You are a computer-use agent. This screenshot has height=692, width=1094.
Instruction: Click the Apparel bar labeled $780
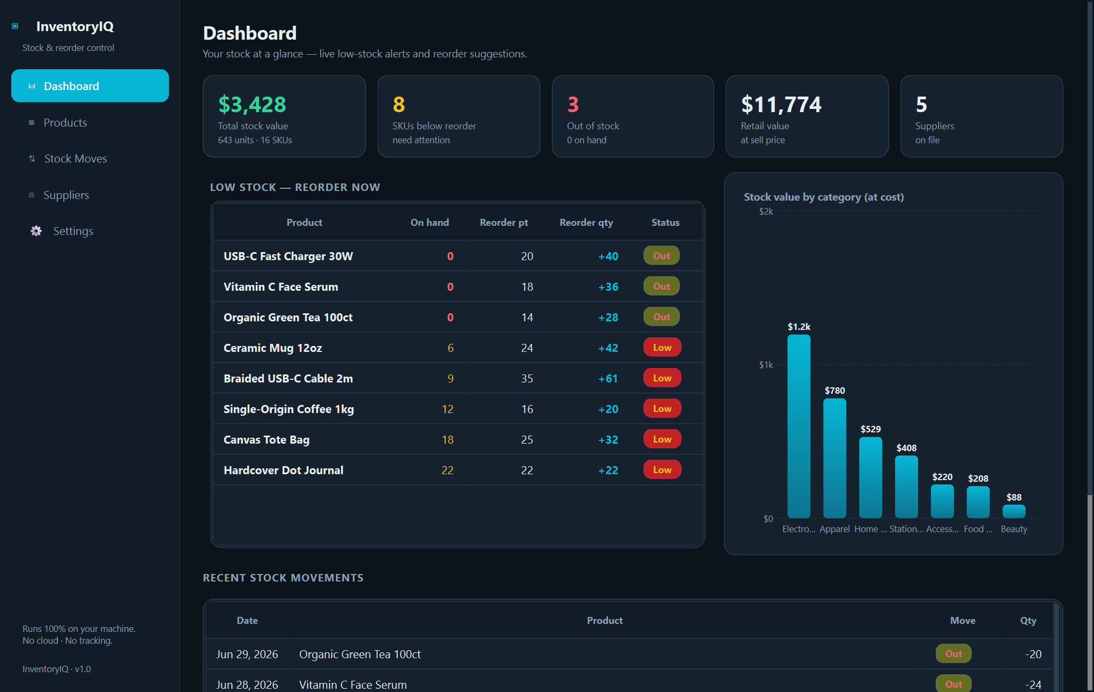pos(834,458)
